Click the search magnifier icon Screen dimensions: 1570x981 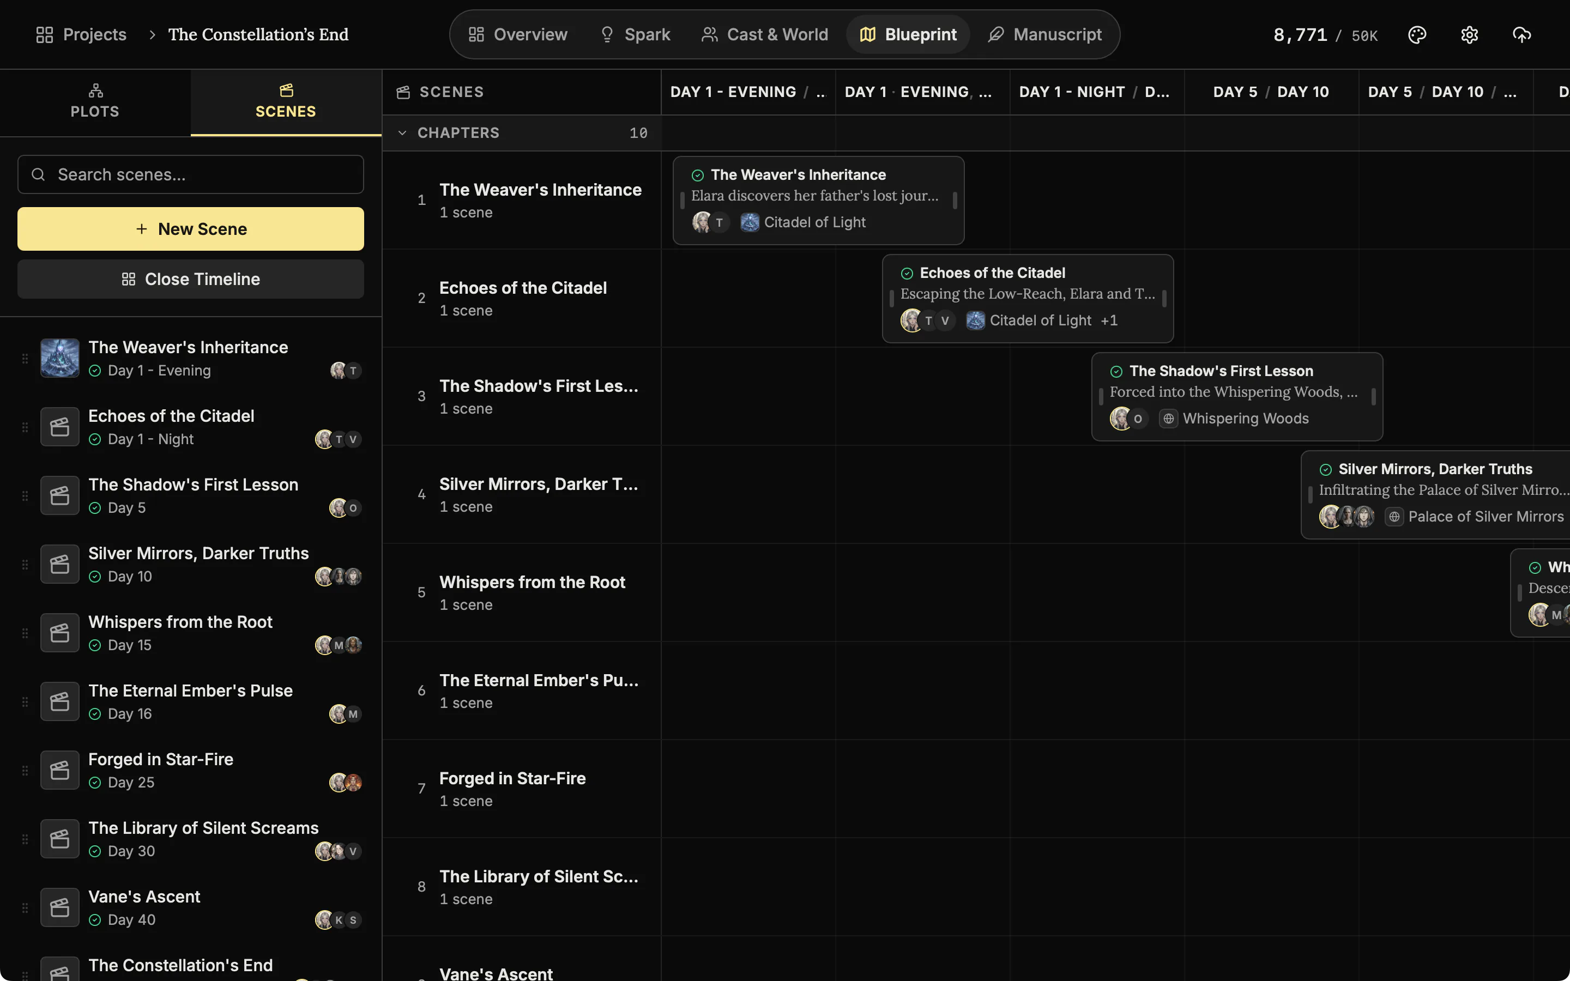(x=38, y=174)
